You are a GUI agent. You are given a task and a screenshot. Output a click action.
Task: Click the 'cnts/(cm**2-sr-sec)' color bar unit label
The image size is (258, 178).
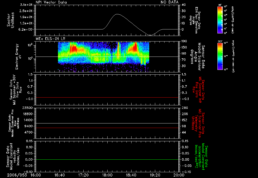(x=233, y=20)
